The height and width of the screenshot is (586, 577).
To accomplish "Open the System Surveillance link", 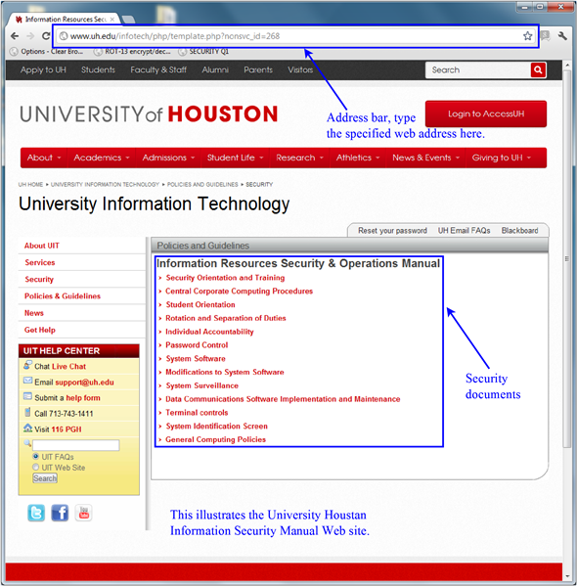I will click(x=202, y=385).
